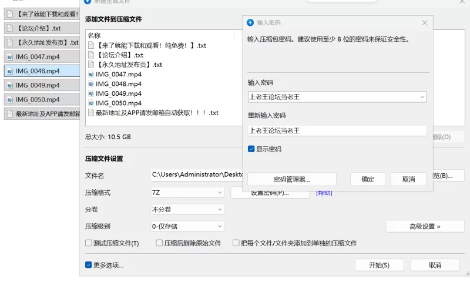Open the 压缩级别 0-仅存储 dropdown
Image resolution: width=470 pixels, height=282 pixels.
click(187, 226)
